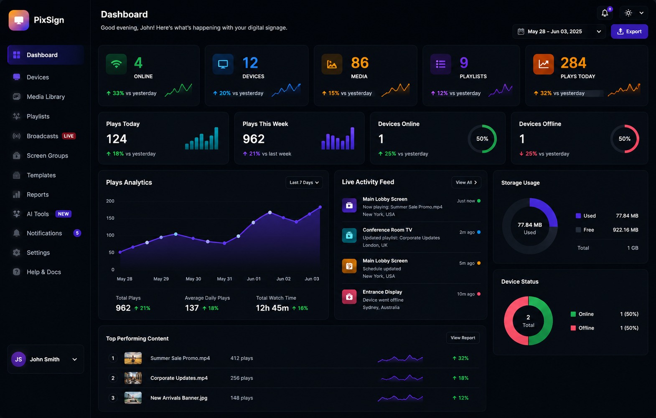This screenshot has width=656, height=418.
Task: Click the storage usage donut chart
Action: [x=530, y=226]
